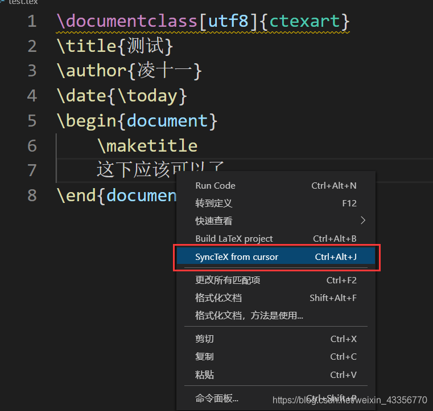Click 剪切 in context menu
Screen dimensions: 433x411
[x=205, y=339]
